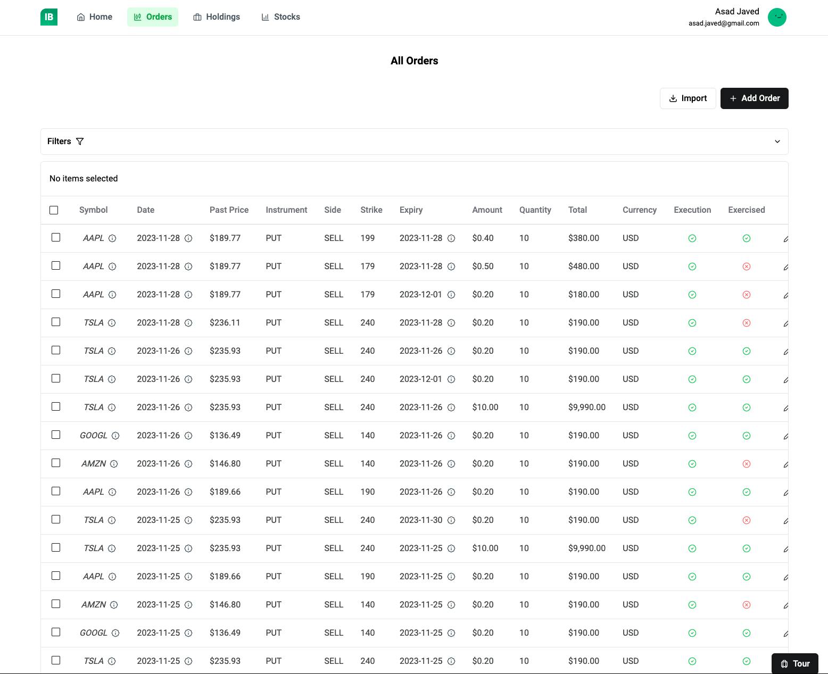Screen dimensions: 828x674
Task: Click the Import button
Action: pyautogui.click(x=688, y=98)
